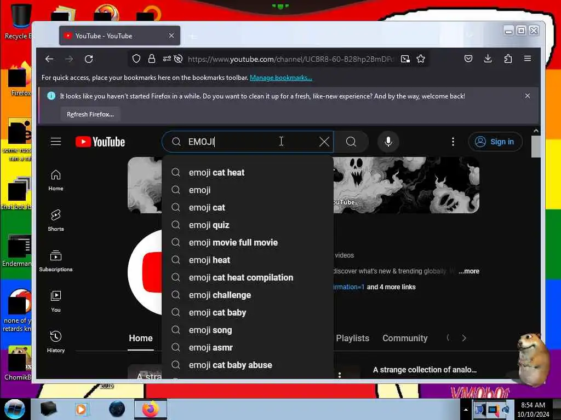Show hidden system tray icons arrow

pyautogui.click(x=466, y=410)
